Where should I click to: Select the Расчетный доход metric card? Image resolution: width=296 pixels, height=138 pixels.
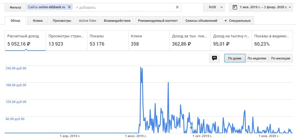tap(25, 40)
